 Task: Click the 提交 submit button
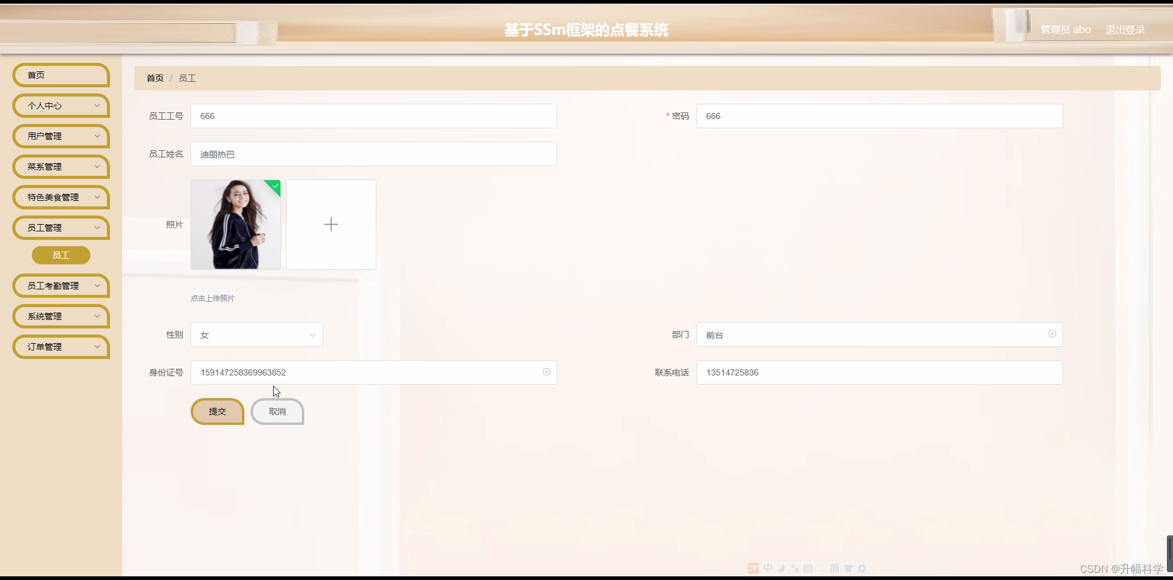click(x=217, y=411)
